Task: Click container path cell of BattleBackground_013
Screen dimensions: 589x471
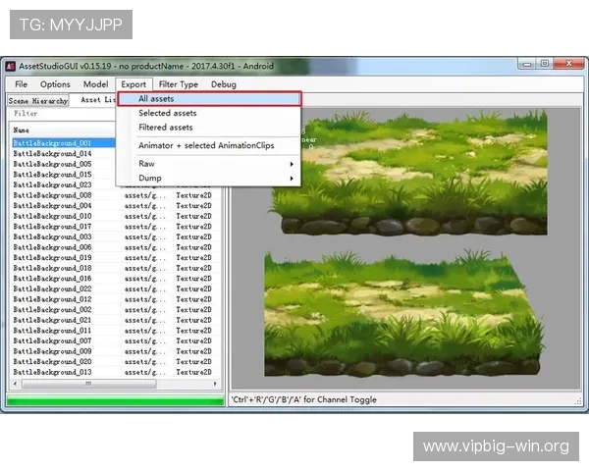Action: tap(145, 372)
